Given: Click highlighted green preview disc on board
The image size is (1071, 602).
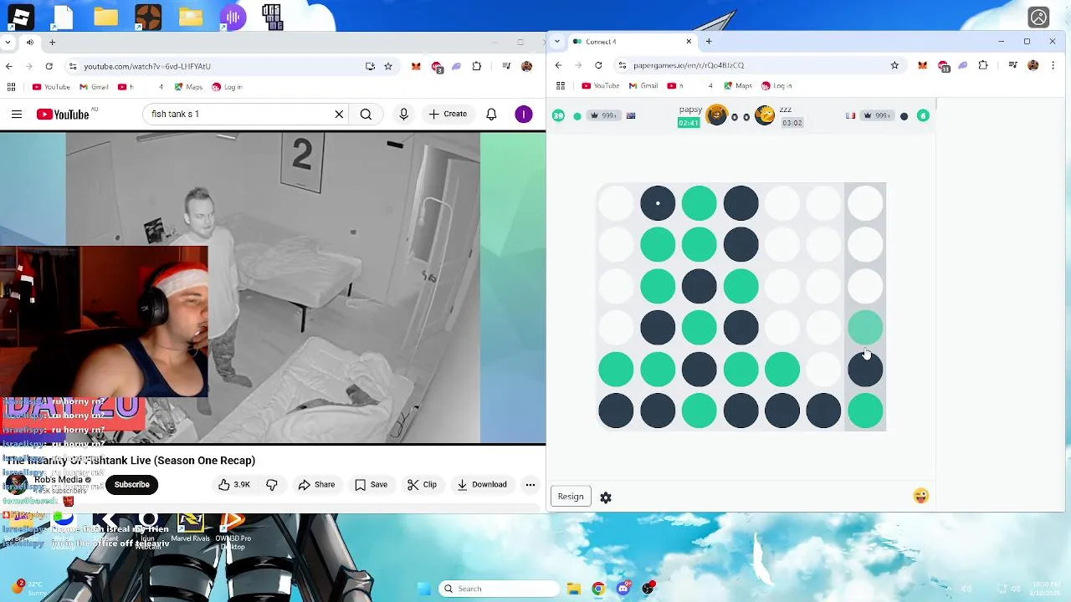Looking at the screenshot, I should click(x=865, y=327).
